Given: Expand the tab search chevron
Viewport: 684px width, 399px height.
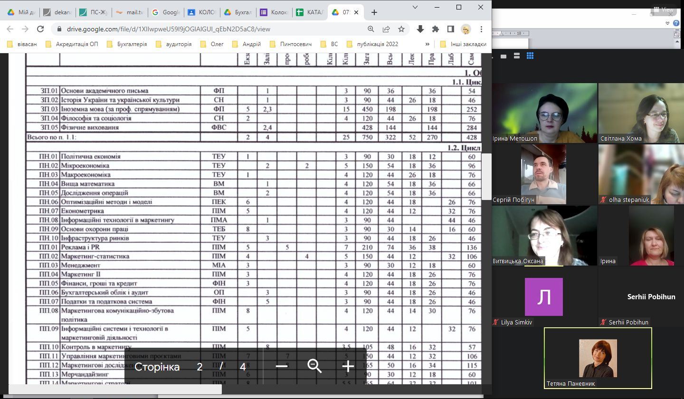Looking at the screenshot, I should (415, 7).
